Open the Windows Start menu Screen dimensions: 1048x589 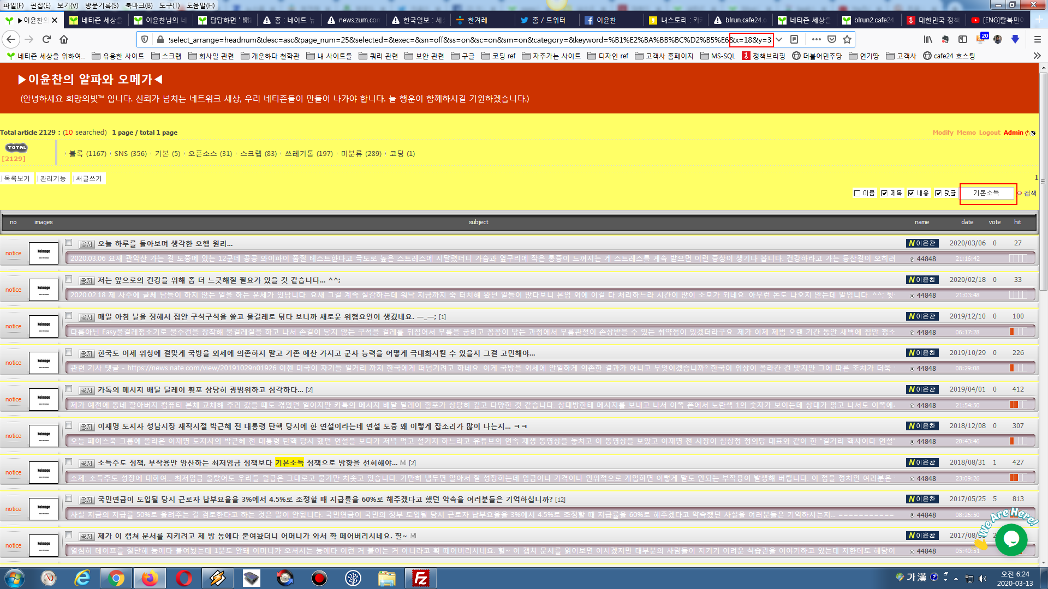point(15,578)
